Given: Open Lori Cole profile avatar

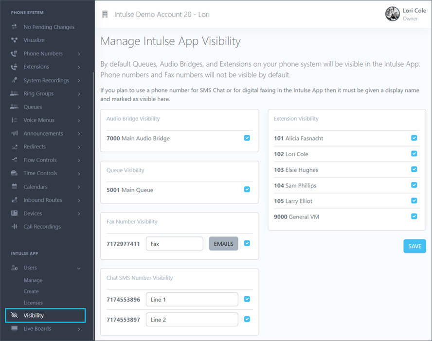Looking at the screenshot, I should coord(392,14).
